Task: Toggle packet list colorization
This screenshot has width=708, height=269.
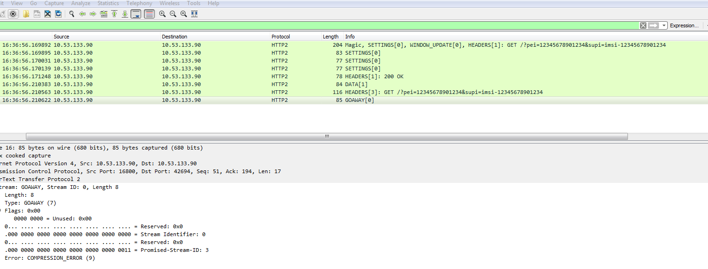Action: (149, 13)
